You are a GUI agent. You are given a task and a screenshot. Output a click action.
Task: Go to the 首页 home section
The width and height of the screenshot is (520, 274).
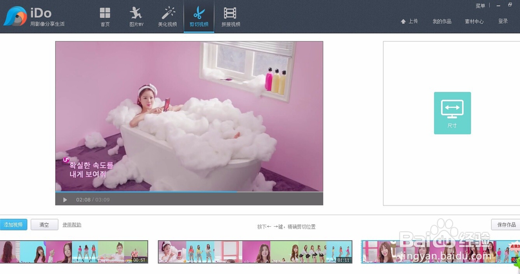(105, 17)
